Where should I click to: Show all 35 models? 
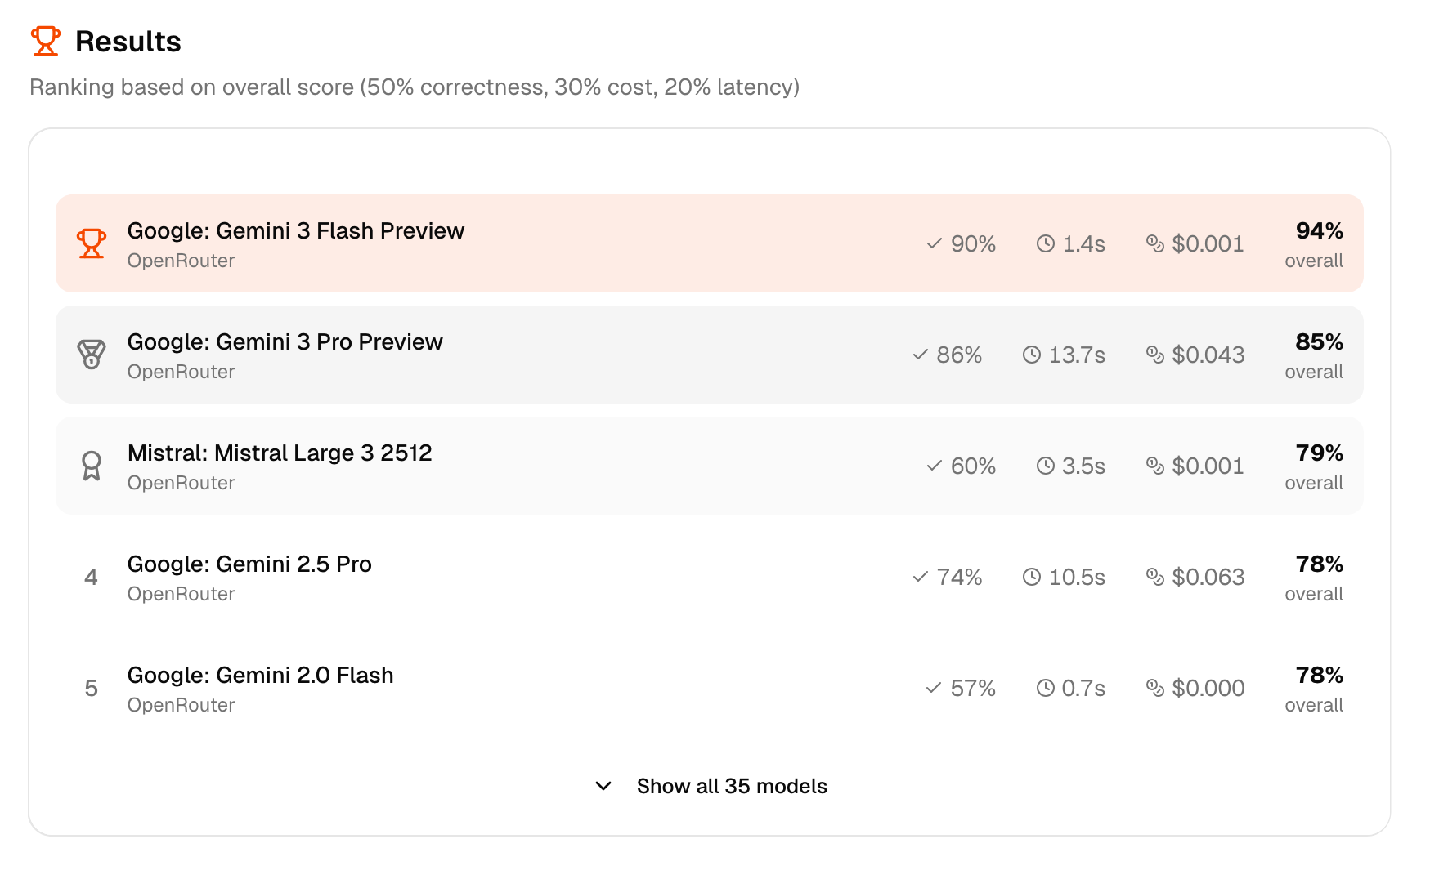[732, 786]
